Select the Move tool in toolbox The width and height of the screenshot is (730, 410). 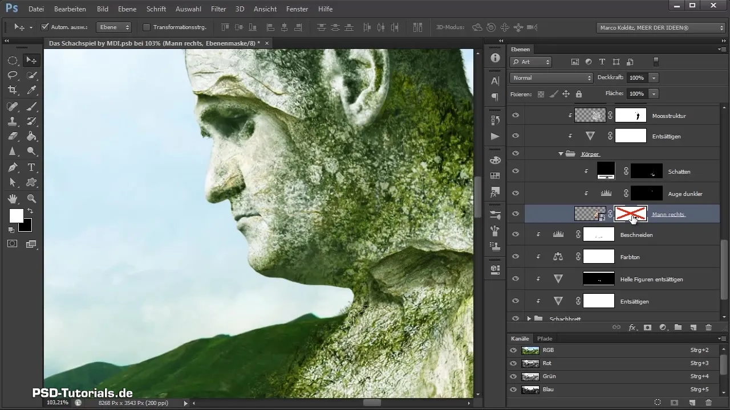click(x=32, y=60)
